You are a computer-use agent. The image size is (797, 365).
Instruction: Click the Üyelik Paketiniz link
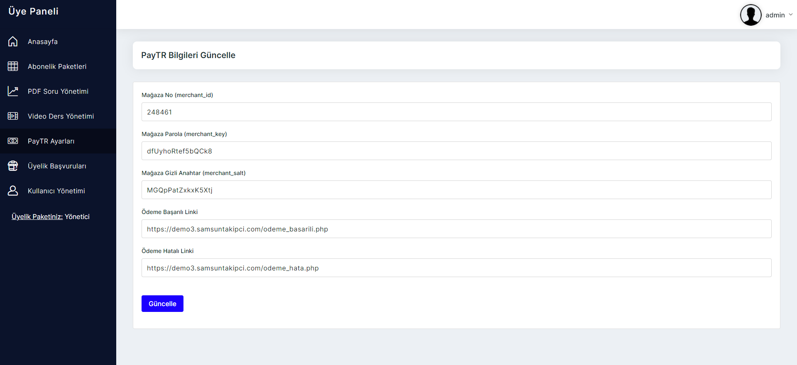click(37, 217)
